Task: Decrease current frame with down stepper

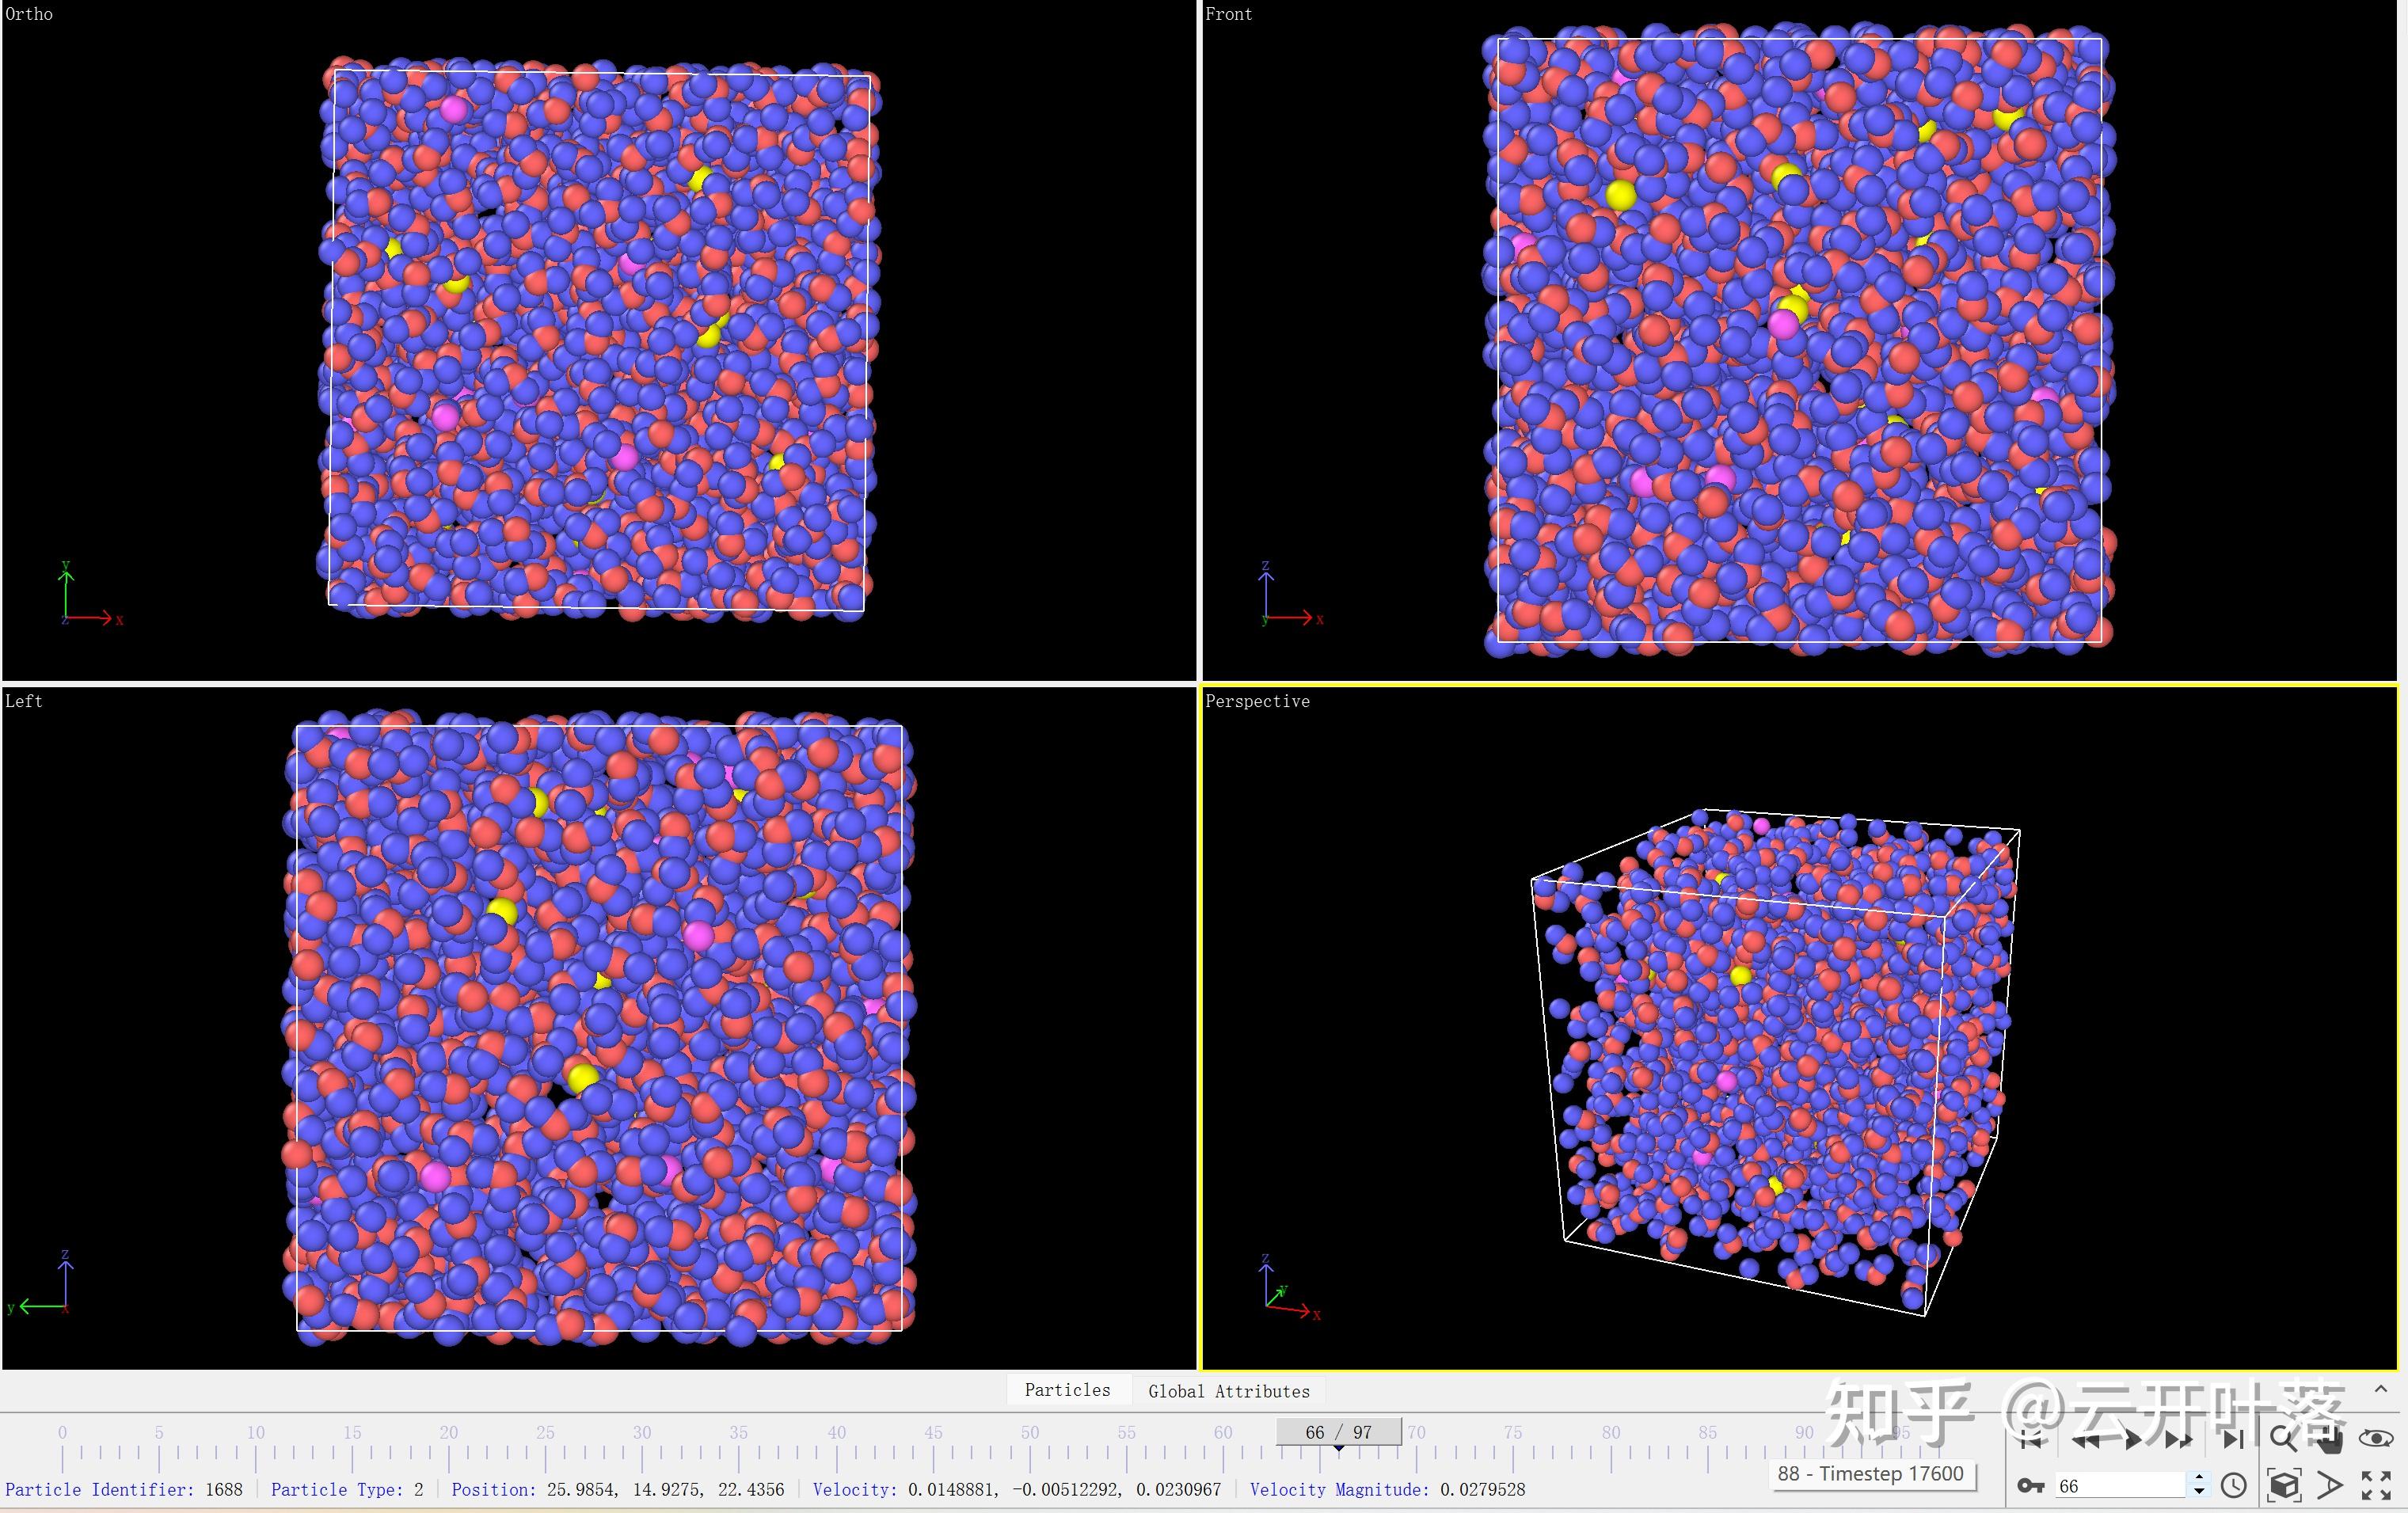Action: [2198, 1492]
